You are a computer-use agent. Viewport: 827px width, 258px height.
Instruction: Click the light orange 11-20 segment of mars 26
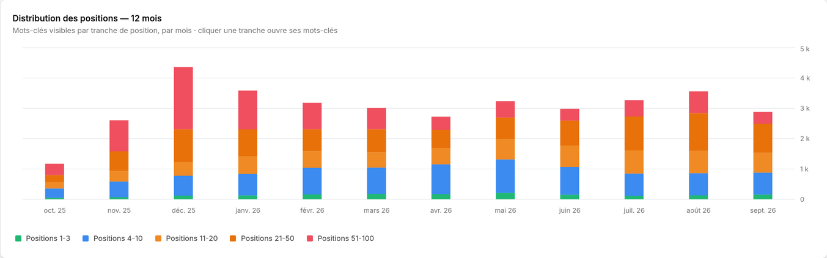pos(377,160)
